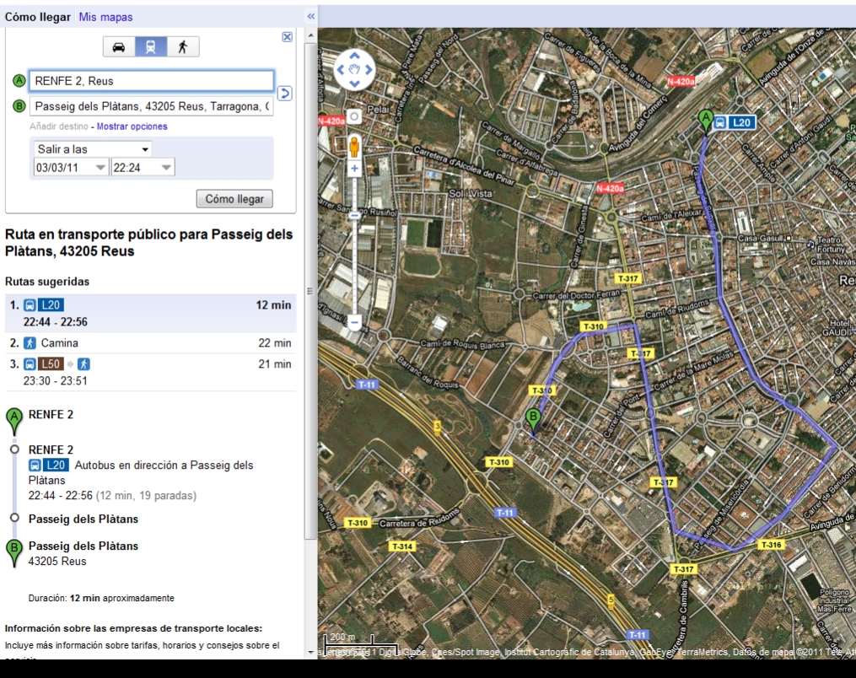This screenshot has height=678, width=856.
Task: Click green B marker beside destination field
Action: (x=19, y=106)
